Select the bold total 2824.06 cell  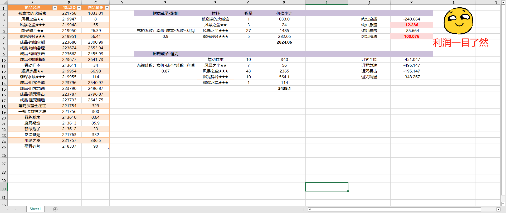(284, 42)
